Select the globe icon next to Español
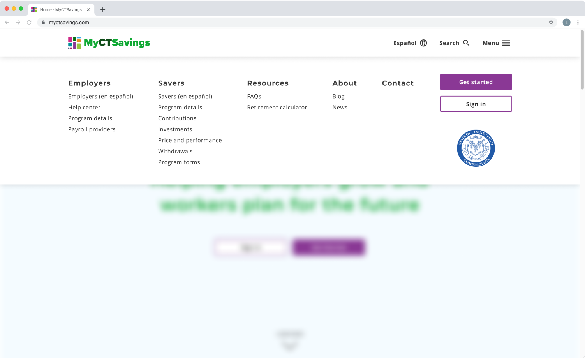585x358 pixels. pyautogui.click(x=423, y=43)
